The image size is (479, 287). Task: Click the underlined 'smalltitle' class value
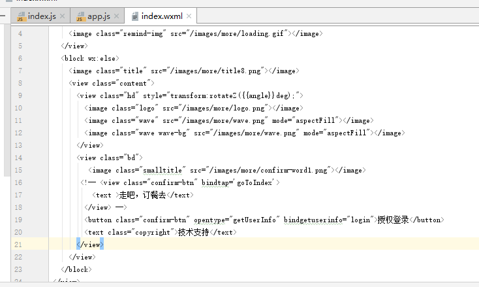(162, 171)
